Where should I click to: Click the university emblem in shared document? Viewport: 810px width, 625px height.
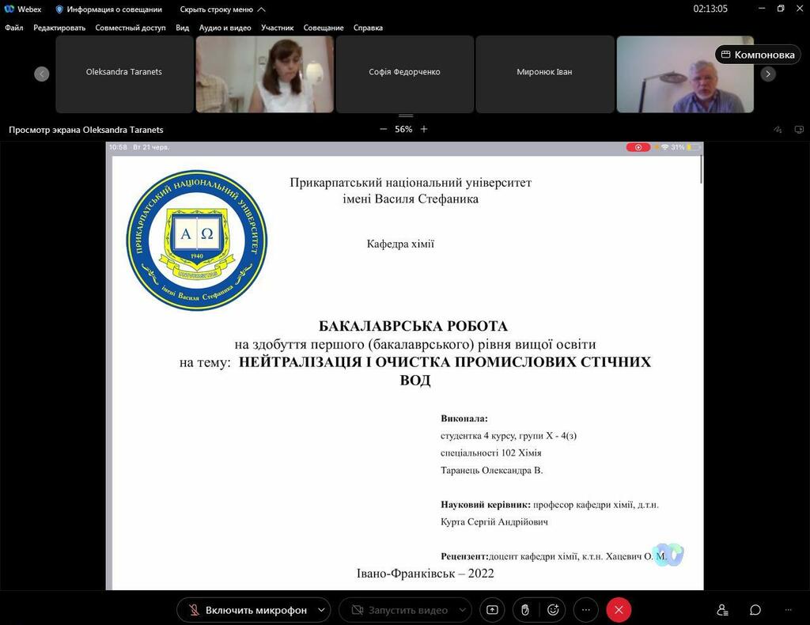click(197, 241)
